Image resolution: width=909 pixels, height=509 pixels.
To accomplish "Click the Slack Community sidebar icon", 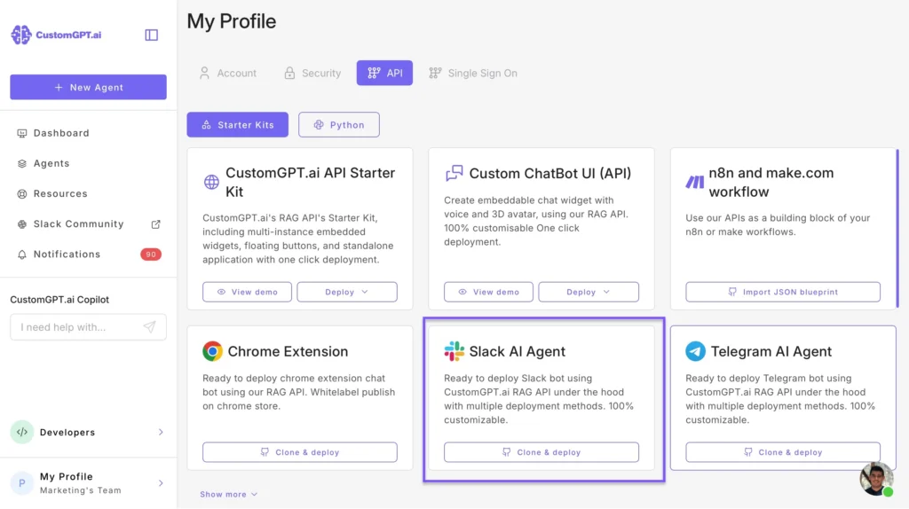I will (x=22, y=224).
